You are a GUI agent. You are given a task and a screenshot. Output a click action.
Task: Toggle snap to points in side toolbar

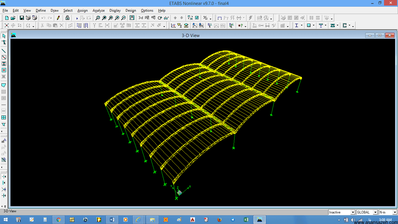point(4,176)
